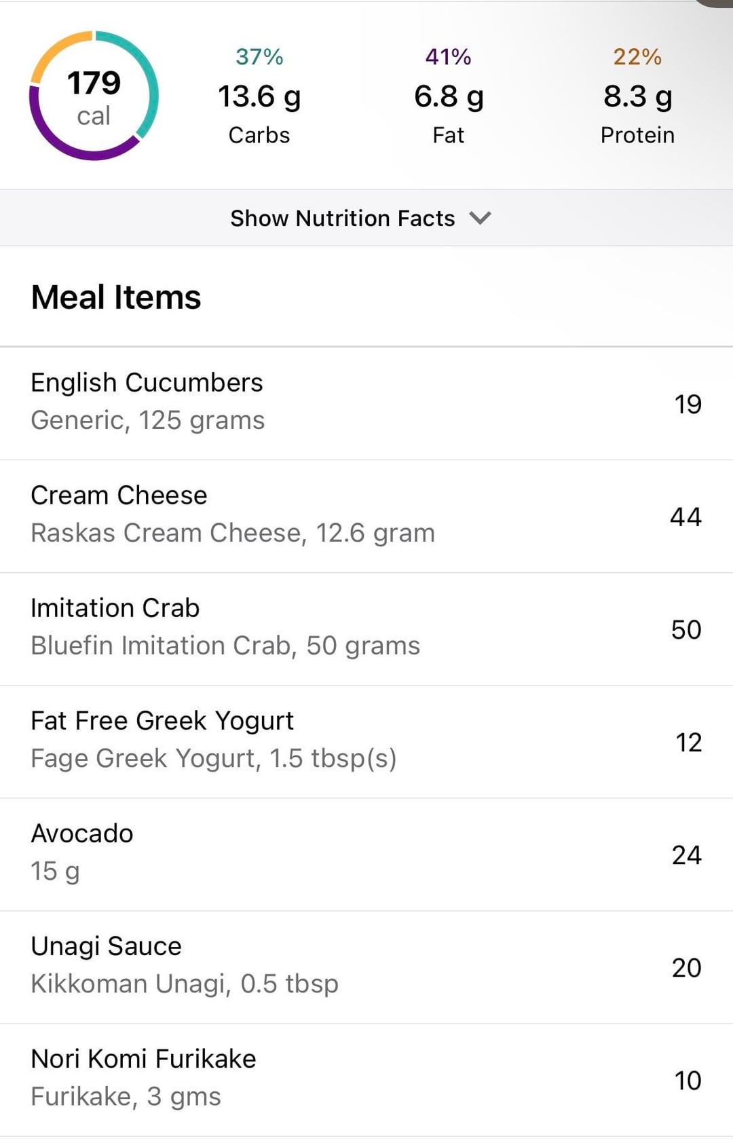The height and width of the screenshot is (1141, 733).
Task: Tap the 37% carbs percentage
Action: point(259,56)
